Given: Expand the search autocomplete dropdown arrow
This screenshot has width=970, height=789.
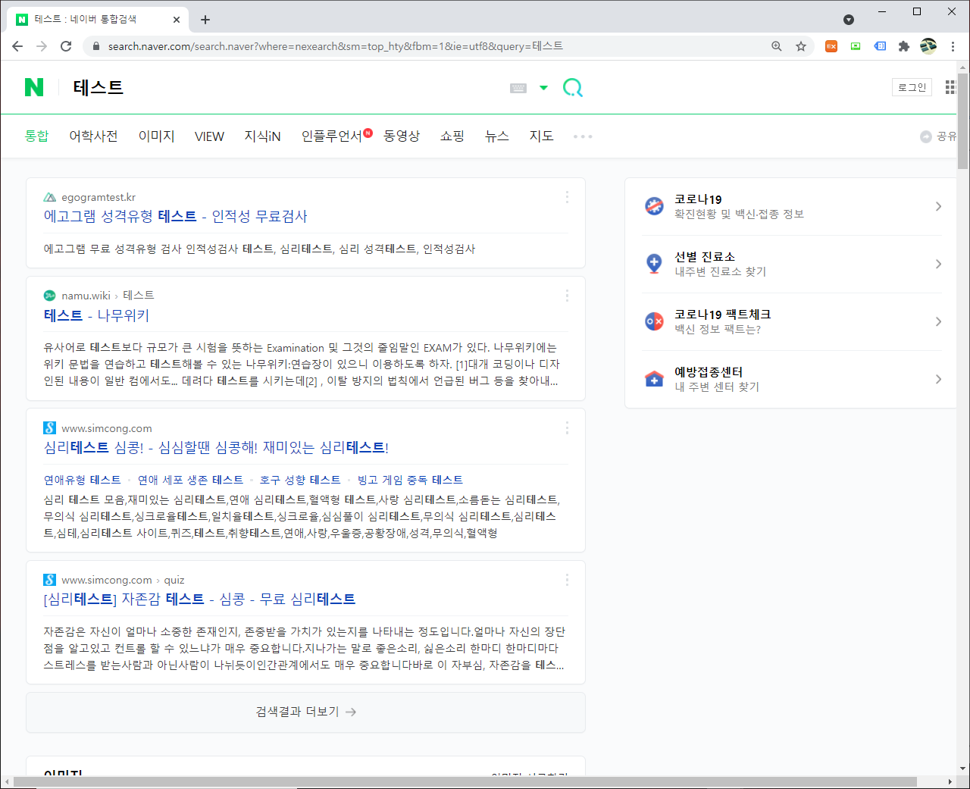Looking at the screenshot, I should click(543, 88).
